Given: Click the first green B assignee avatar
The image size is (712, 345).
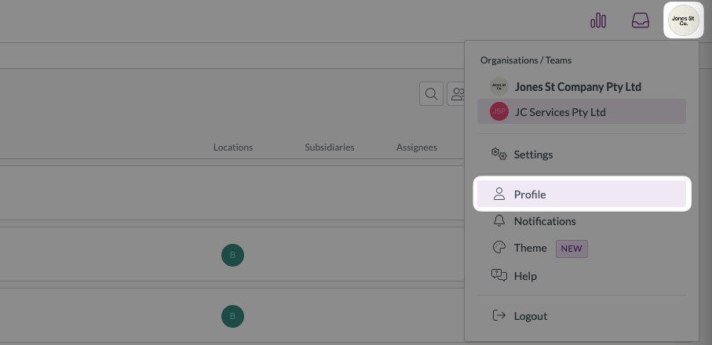Looking at the screenshot, I should pos(232,255).
